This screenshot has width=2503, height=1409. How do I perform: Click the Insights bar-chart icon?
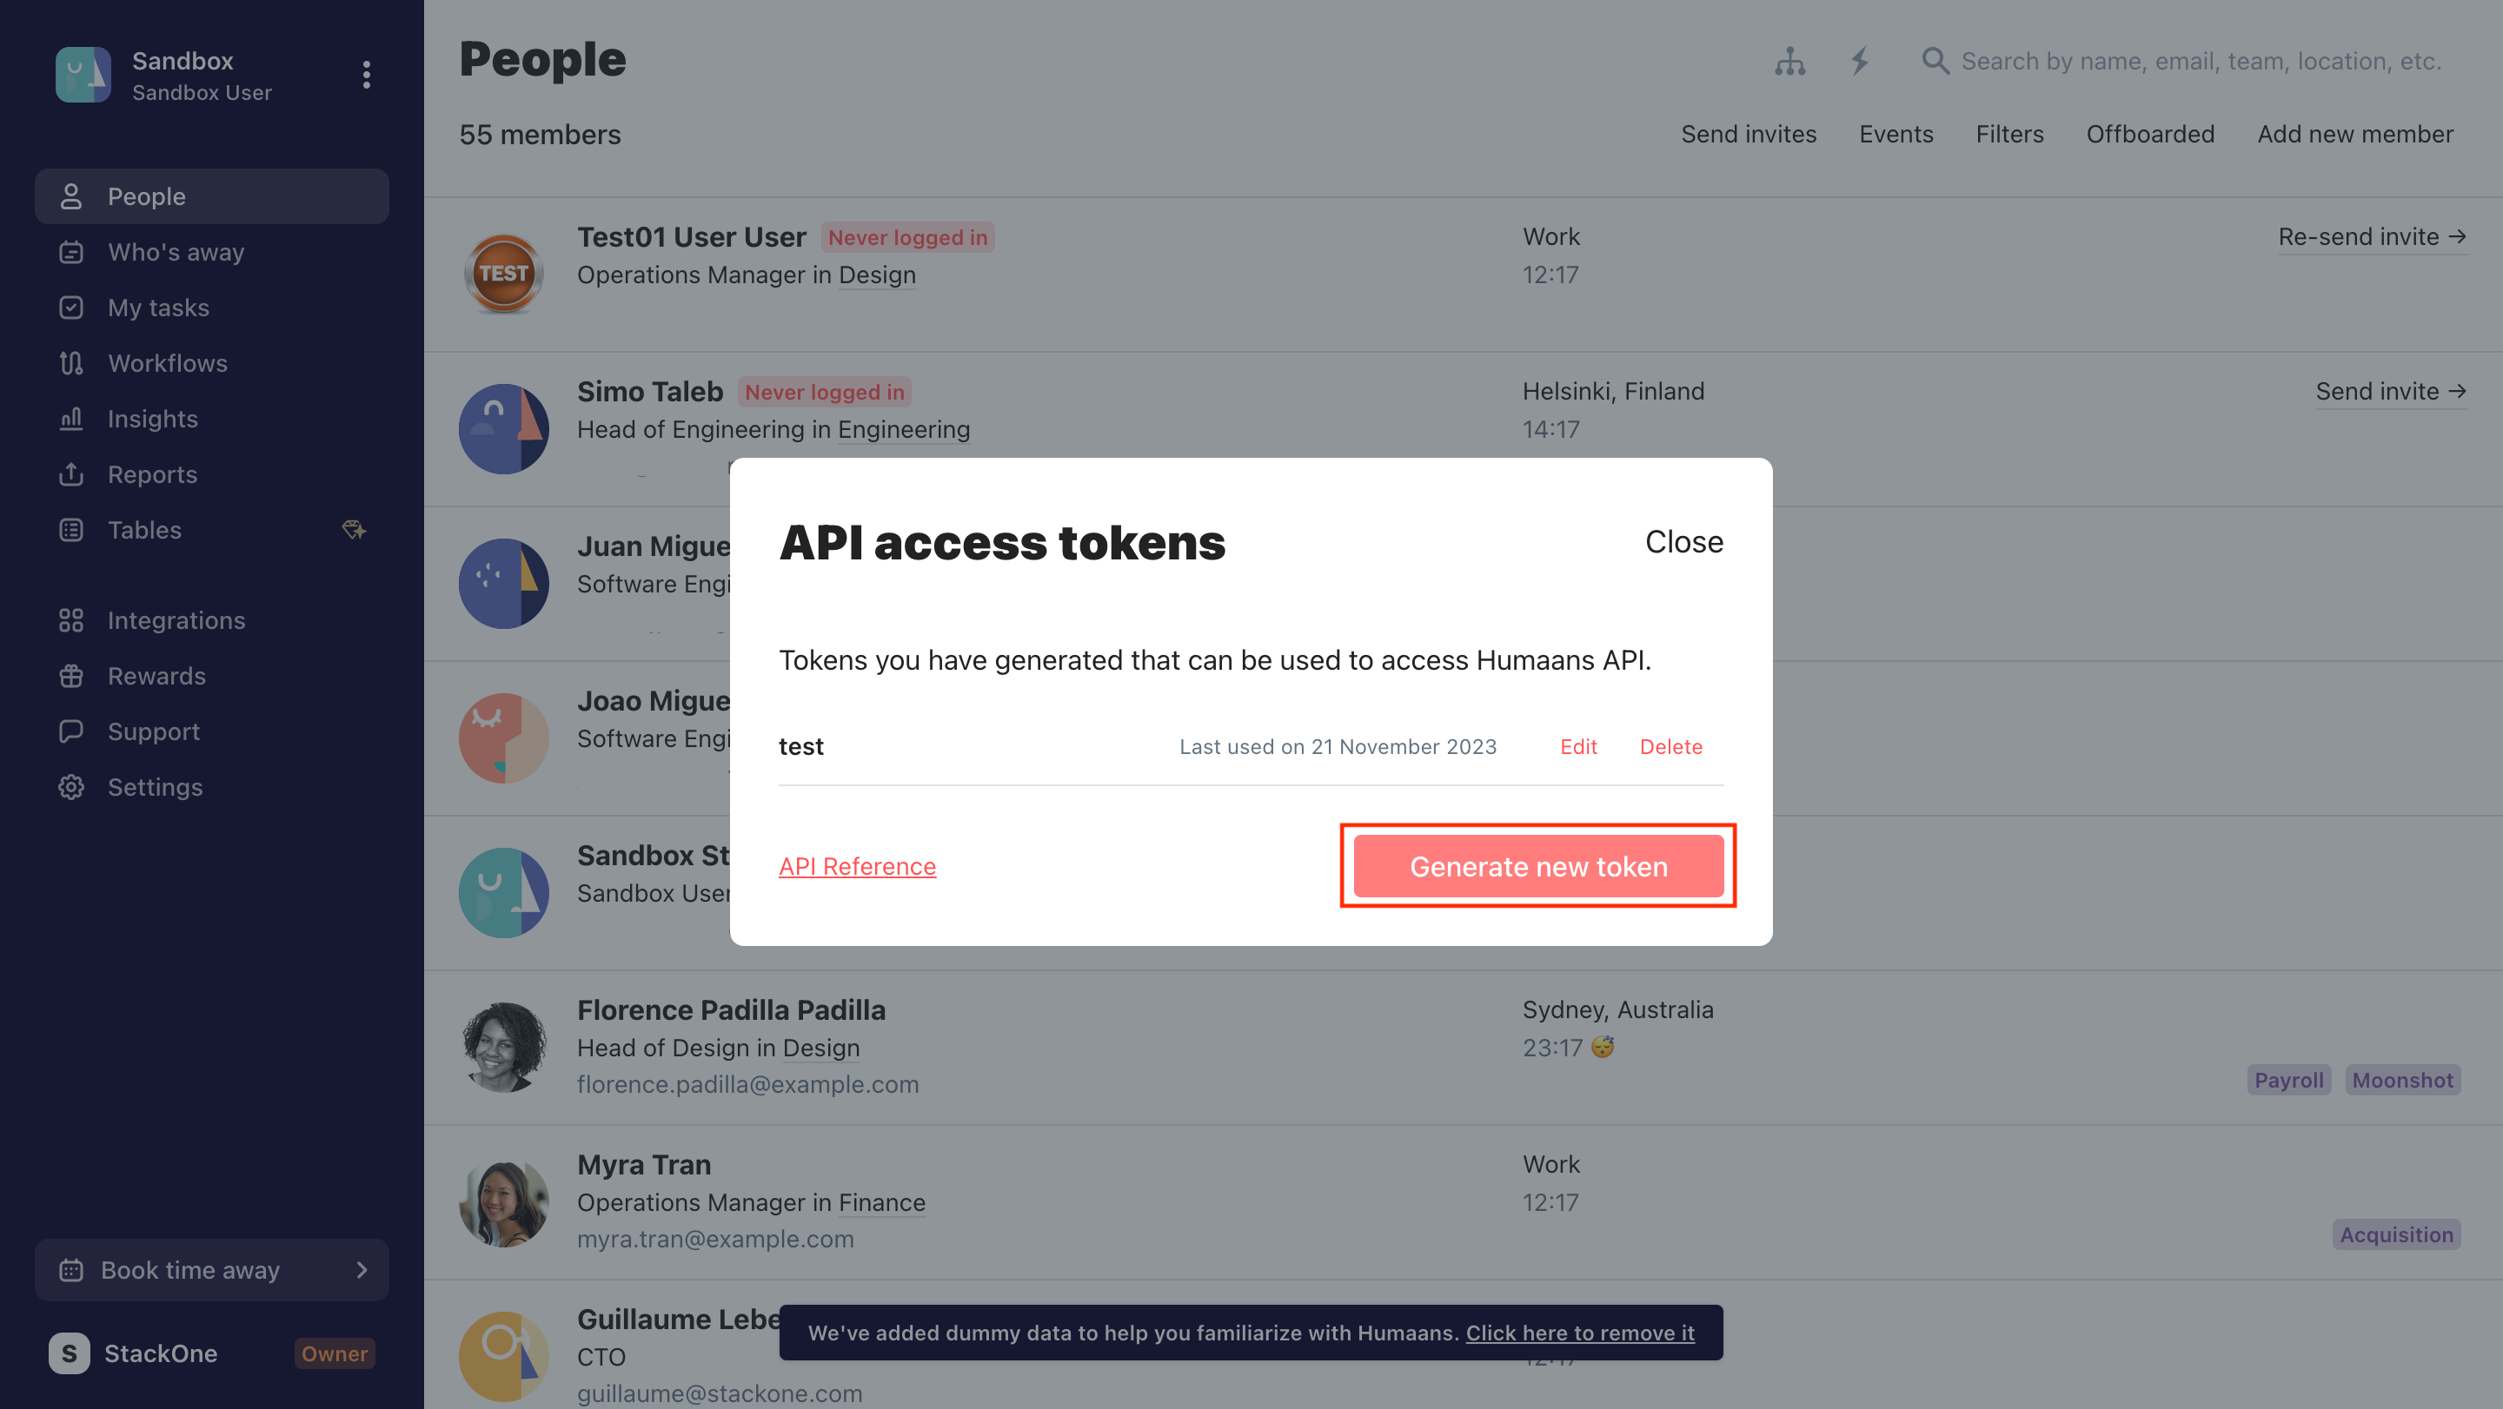coord(71,419)
